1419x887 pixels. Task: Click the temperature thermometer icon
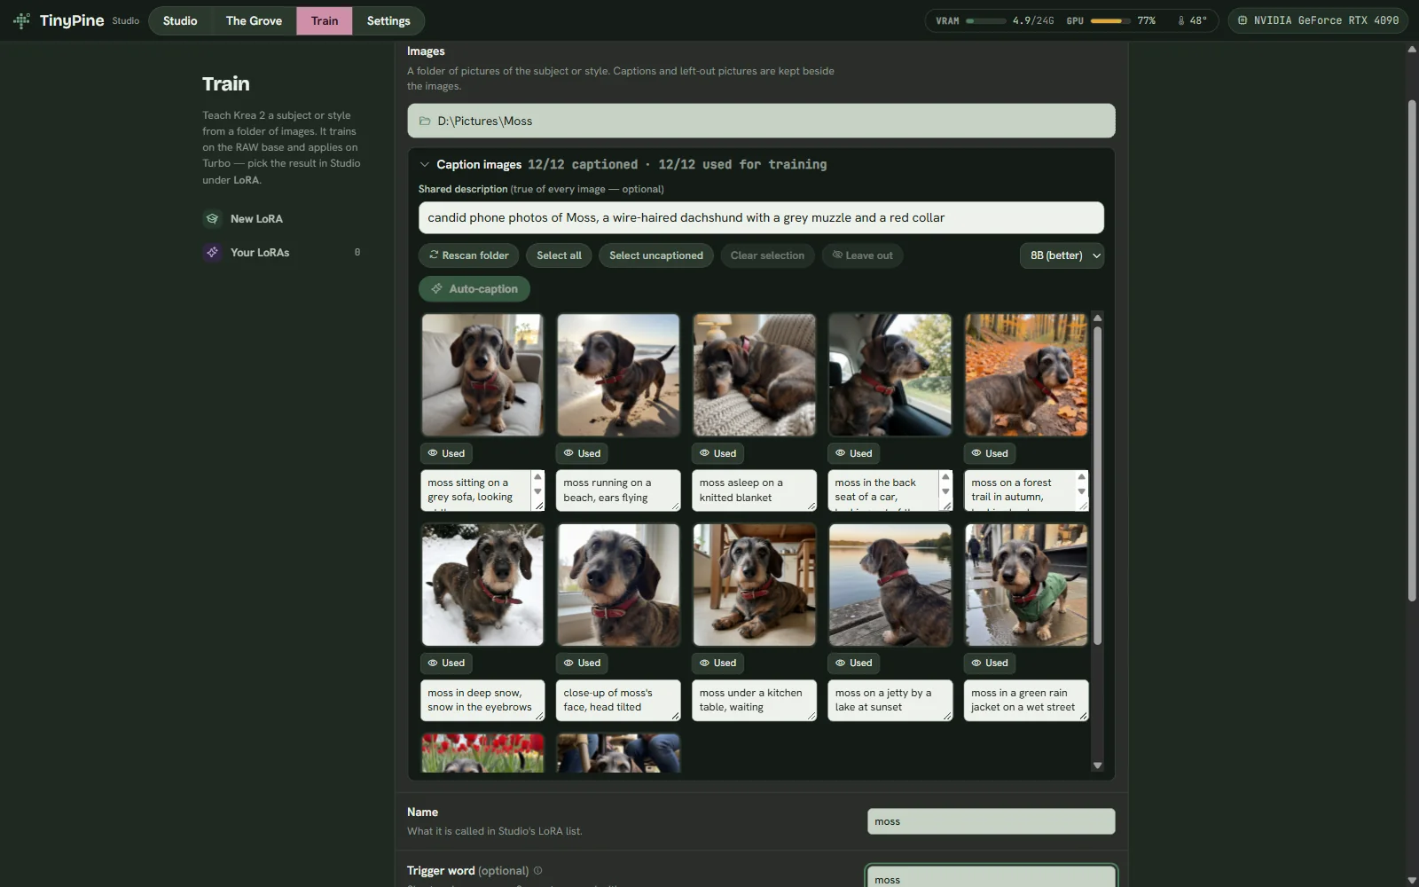[1181, 20]
